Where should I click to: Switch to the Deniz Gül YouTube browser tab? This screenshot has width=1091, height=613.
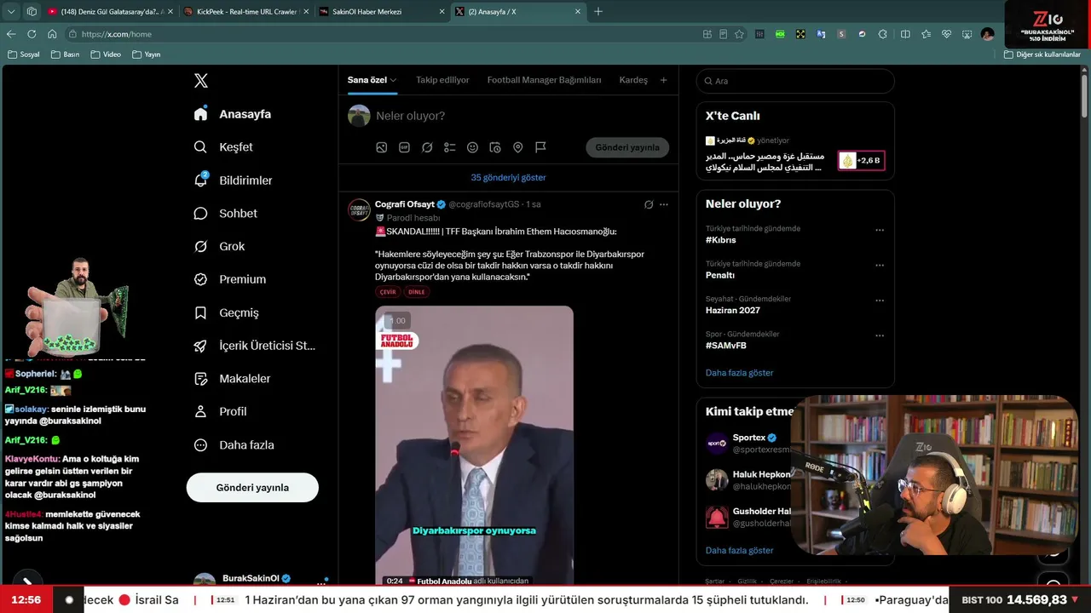point(110,12)
